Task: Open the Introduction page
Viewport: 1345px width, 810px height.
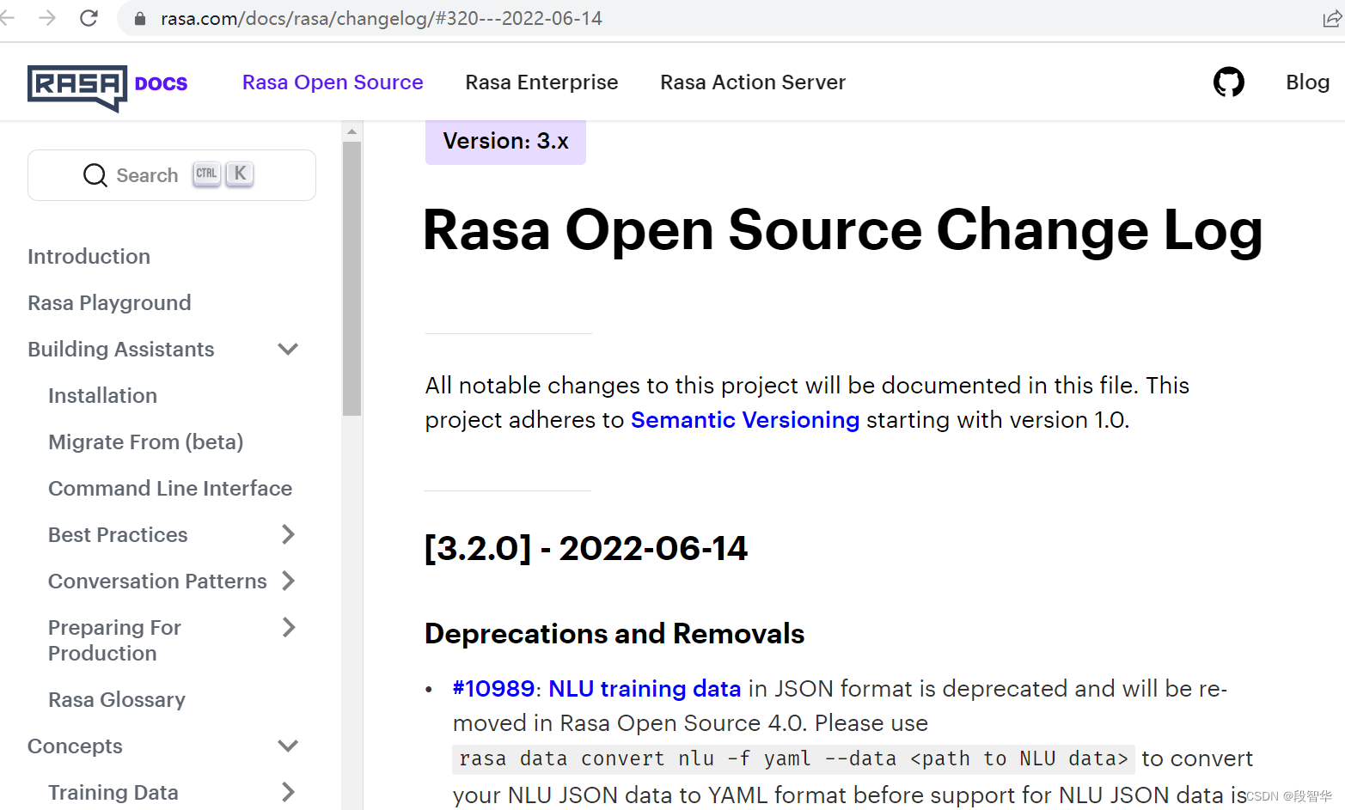Action: pyautogui.click(x=89, y=257)
